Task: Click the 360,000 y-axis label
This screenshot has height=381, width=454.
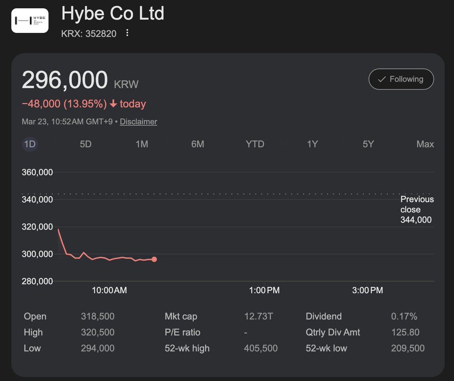Action: tap(37, 172)
